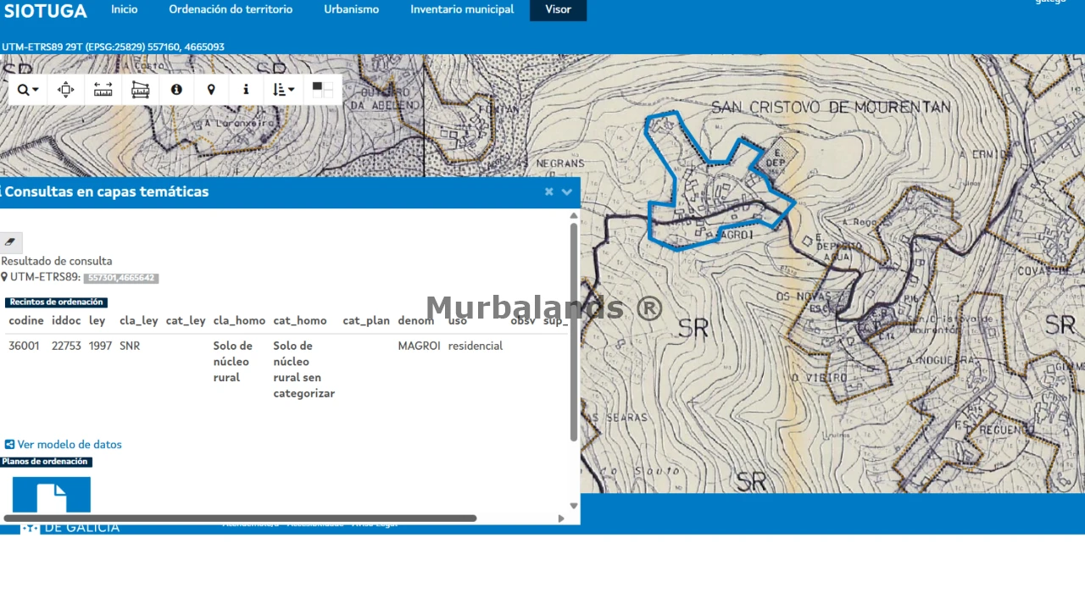Open the Urbanismo menu
Screen dimensions: 1085x610
(351, 9)
